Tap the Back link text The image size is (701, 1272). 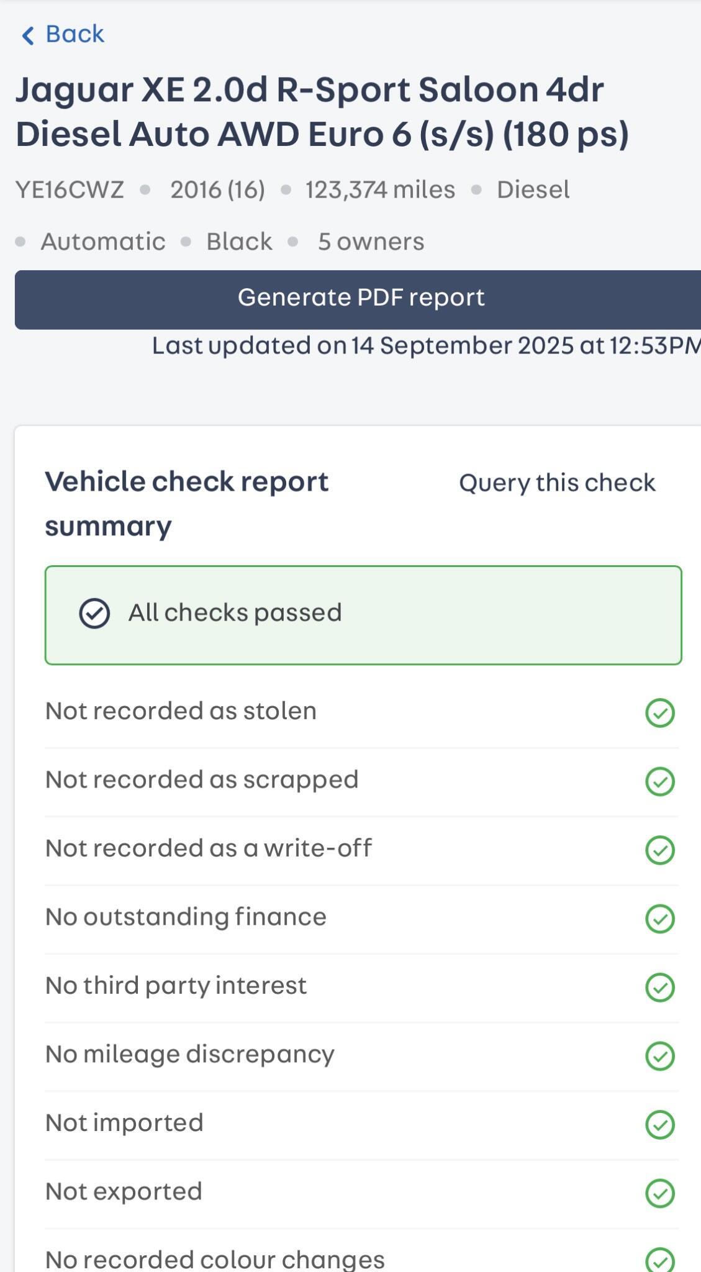tap(75, 34)
